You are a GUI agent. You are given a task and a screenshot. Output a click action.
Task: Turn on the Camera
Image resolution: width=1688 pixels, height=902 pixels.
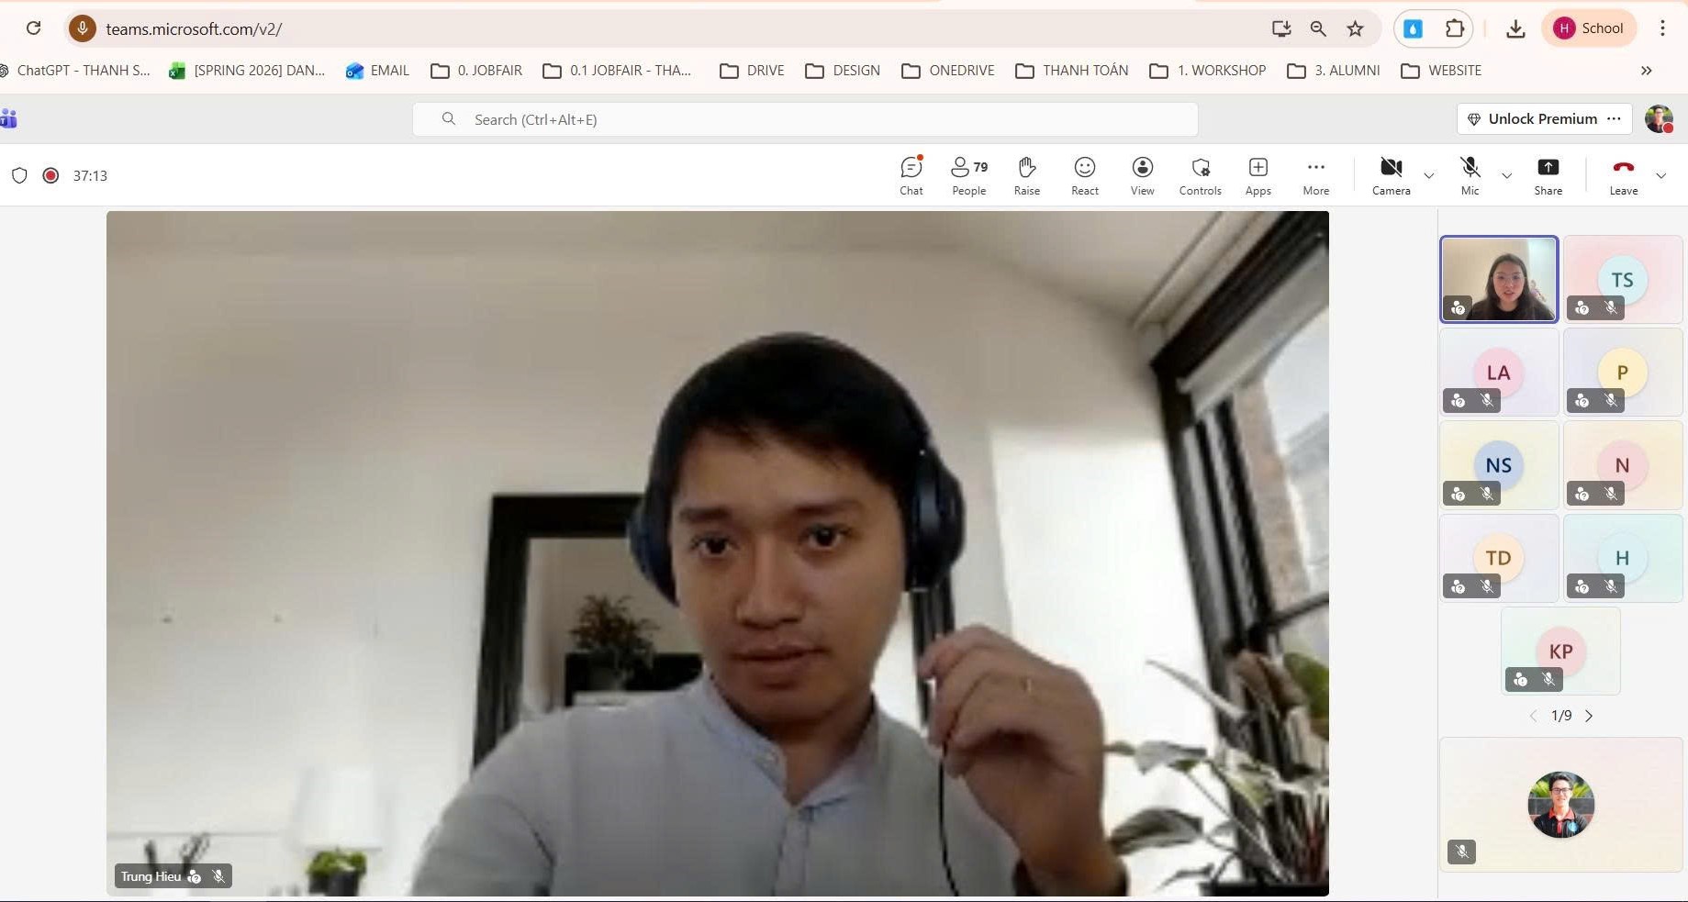point(1391,175)
